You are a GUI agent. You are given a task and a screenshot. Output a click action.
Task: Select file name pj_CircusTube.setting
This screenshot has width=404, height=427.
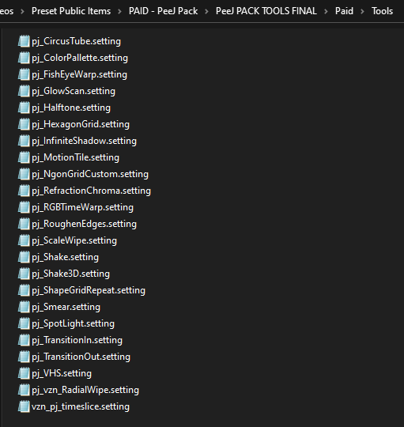pyautogui.click(x=76, y=41)
